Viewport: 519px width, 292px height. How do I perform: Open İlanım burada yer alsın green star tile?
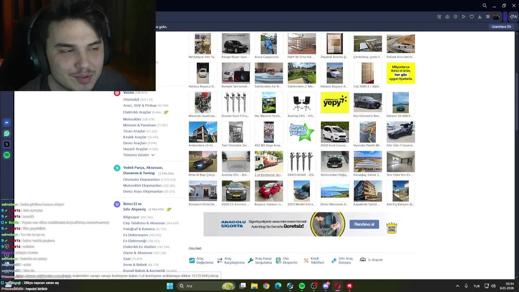pos(302,132)
